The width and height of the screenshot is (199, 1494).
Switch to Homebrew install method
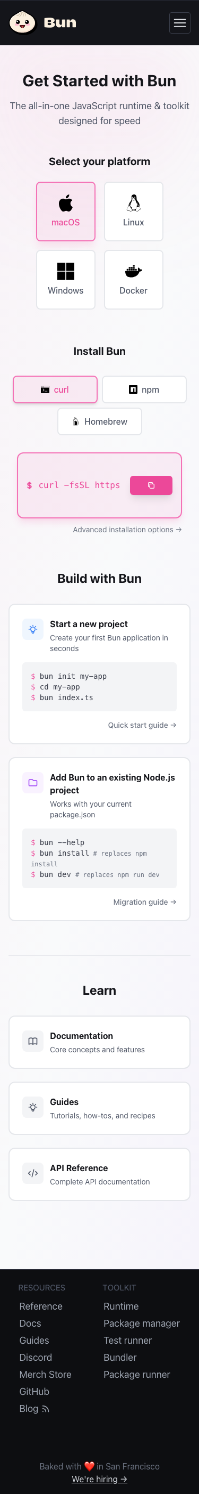tap(100, 421)
